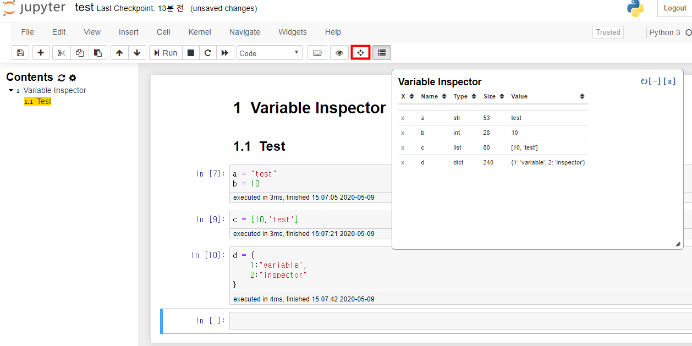Delete variable b with its x
The height and width of the screenshot is (346, 692).
pos(403,133)
